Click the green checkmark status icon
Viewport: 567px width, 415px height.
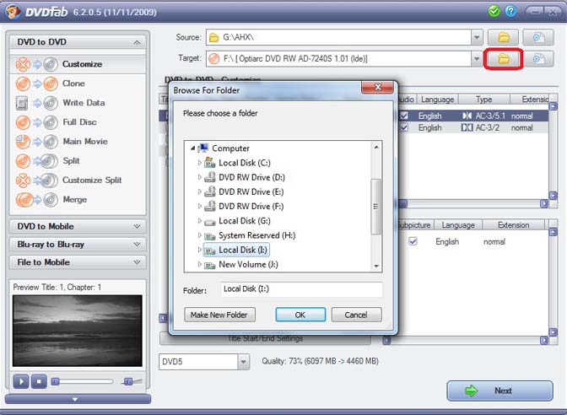(x=494, y=11)
